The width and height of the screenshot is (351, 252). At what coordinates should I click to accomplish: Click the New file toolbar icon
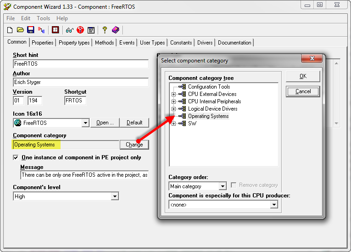pos(10,30)
